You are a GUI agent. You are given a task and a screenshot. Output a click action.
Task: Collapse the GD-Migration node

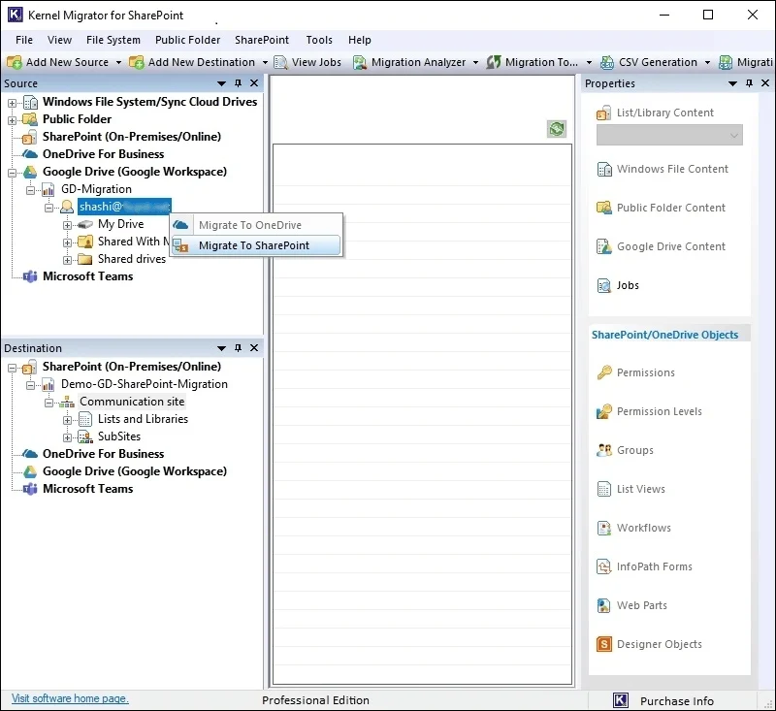pos(30,190)
